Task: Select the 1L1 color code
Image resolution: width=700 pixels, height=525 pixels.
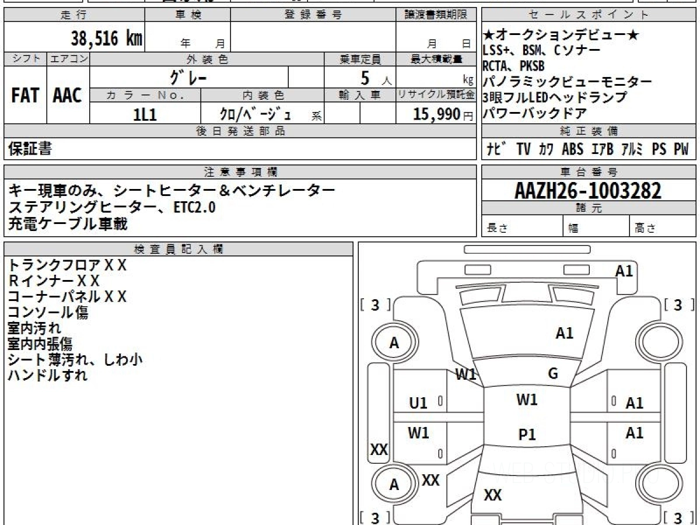Action: point(145,114)
